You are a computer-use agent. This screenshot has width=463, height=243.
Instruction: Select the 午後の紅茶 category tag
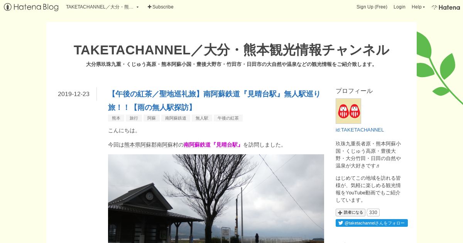pos(228,118)
